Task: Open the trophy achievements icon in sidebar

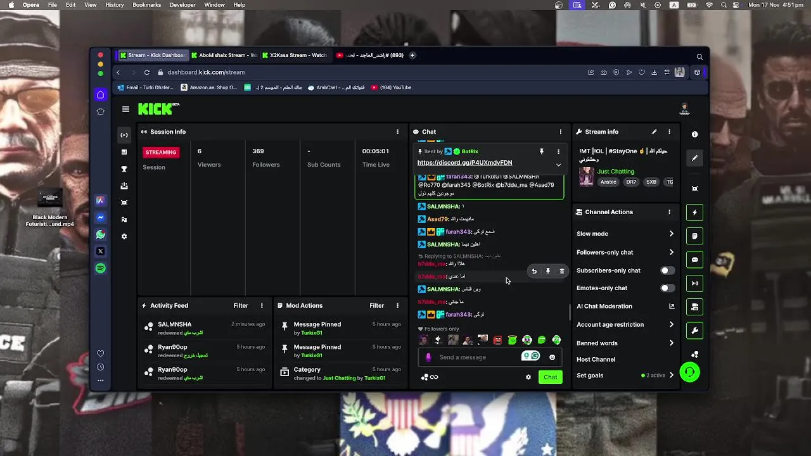Action: (124, 169)
